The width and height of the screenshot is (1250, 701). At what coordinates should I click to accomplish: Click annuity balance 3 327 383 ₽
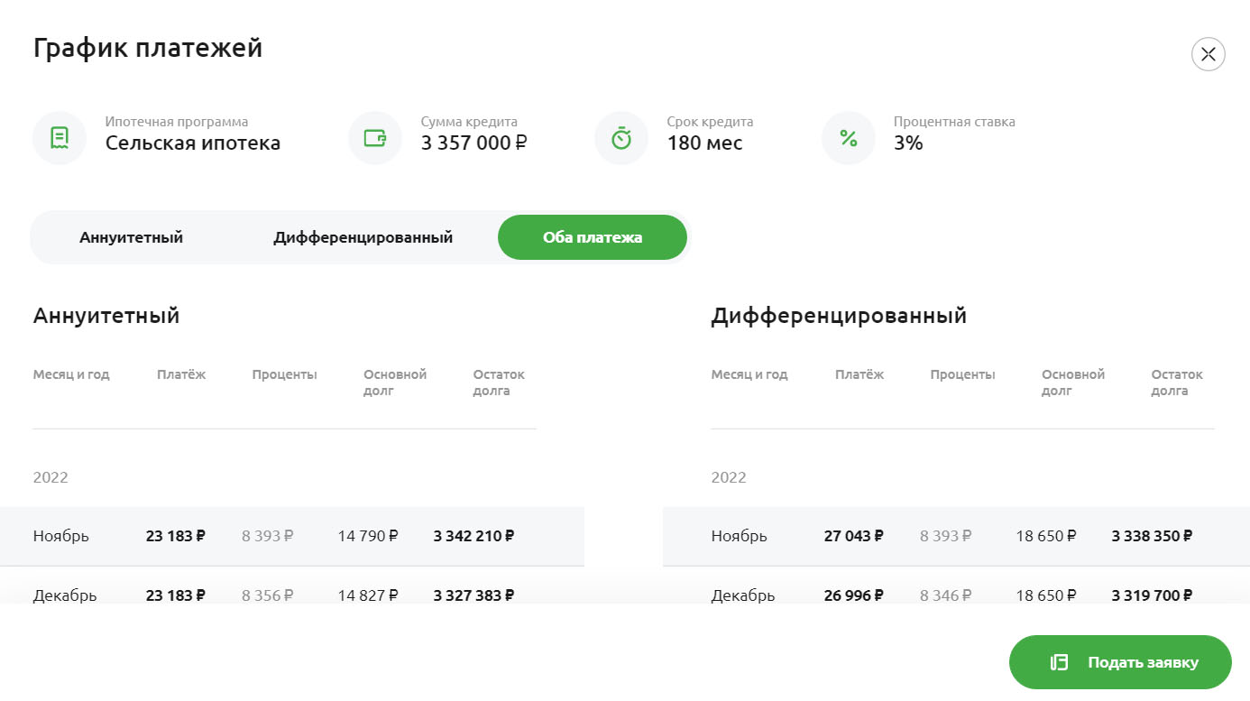(x=474, y=595)
